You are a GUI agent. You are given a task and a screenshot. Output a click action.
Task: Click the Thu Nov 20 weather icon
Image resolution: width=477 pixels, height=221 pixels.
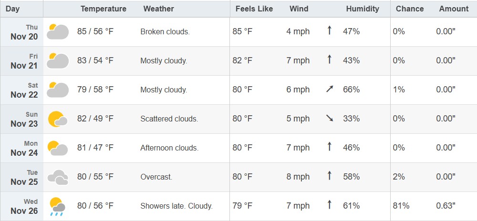tap(58, 32)
